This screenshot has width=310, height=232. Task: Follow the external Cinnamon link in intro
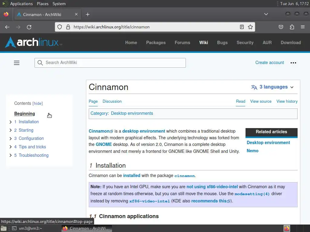point(101,131)
